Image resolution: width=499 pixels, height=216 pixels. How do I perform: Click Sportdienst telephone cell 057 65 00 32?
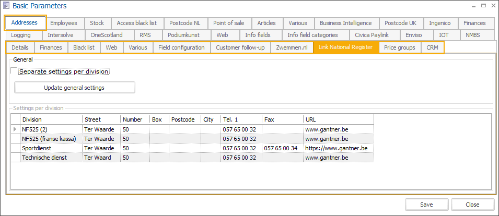(x=241, y=148)
